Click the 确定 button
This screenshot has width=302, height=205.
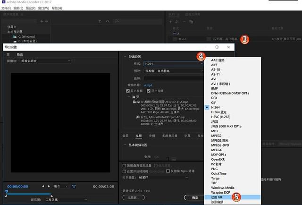(x=194, y=197)
